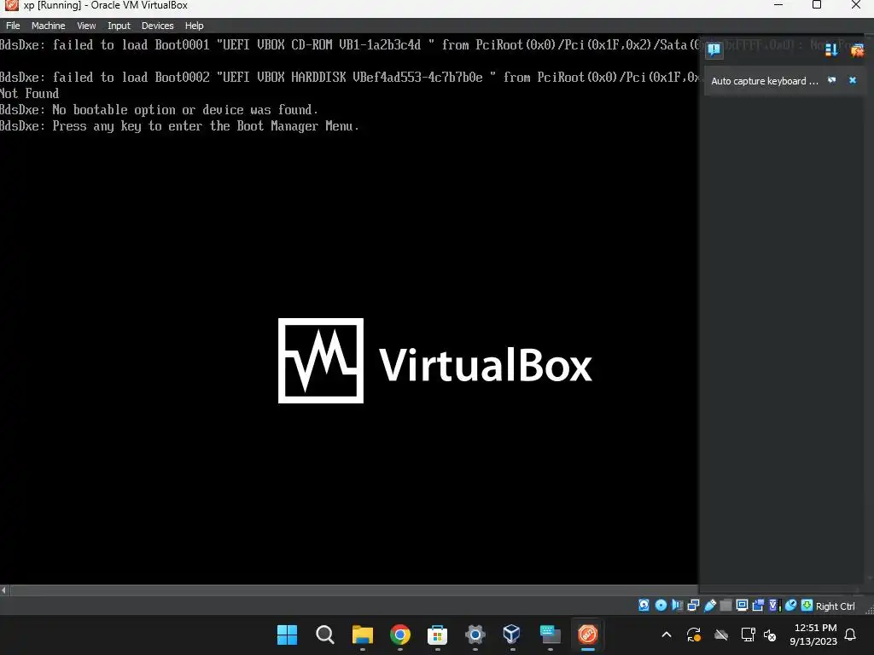Open VirtualBox Manager cube taskbar icon
This screenshot has height=655, width=874.
tap(512, 635)
